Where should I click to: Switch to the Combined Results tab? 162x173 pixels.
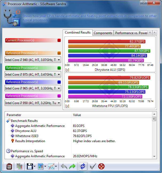coord(78,32)
